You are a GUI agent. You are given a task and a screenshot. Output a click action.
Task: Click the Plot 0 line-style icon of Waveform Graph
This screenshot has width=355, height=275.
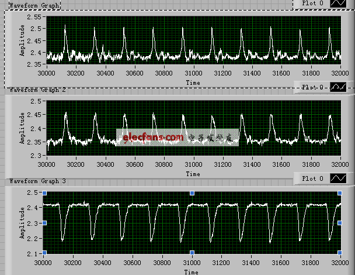point(338,4)
